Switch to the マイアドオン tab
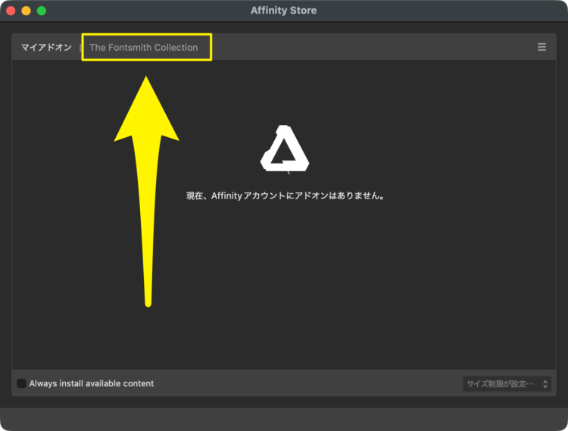 pos(46,47)
